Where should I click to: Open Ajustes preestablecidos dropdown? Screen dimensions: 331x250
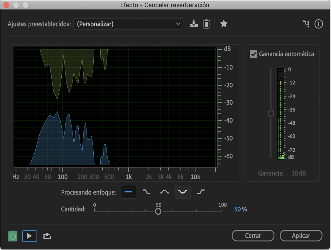[x=128, y=24]
